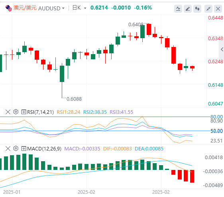
Task: Open MACD indicator settings gear
Action: [16, 148]
